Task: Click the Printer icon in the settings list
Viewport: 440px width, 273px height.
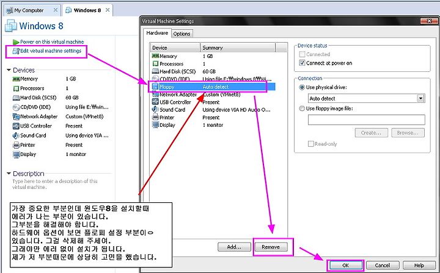Action: 155,118
